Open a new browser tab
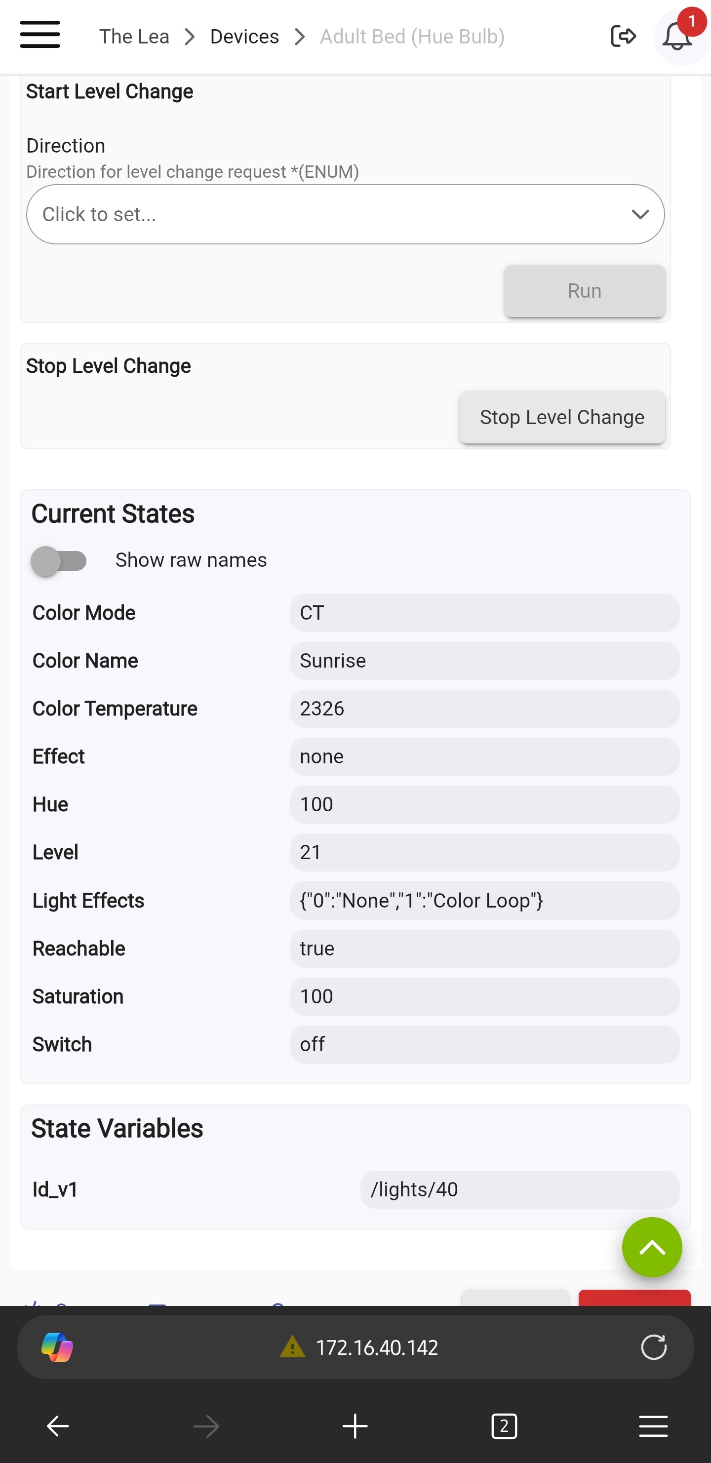The height and width of the screenshot is (1463, 711). tap(355, 1425)
